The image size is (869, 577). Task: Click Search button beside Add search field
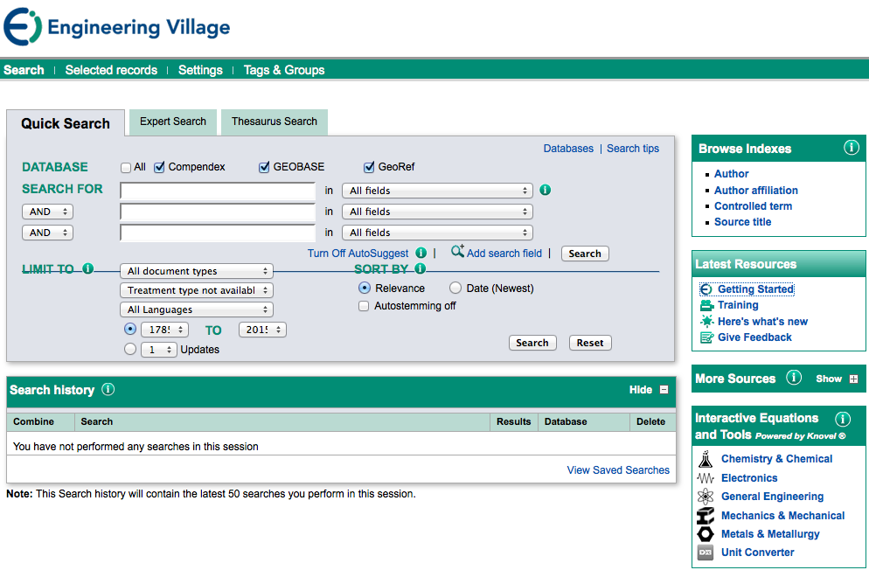point(585,254)
